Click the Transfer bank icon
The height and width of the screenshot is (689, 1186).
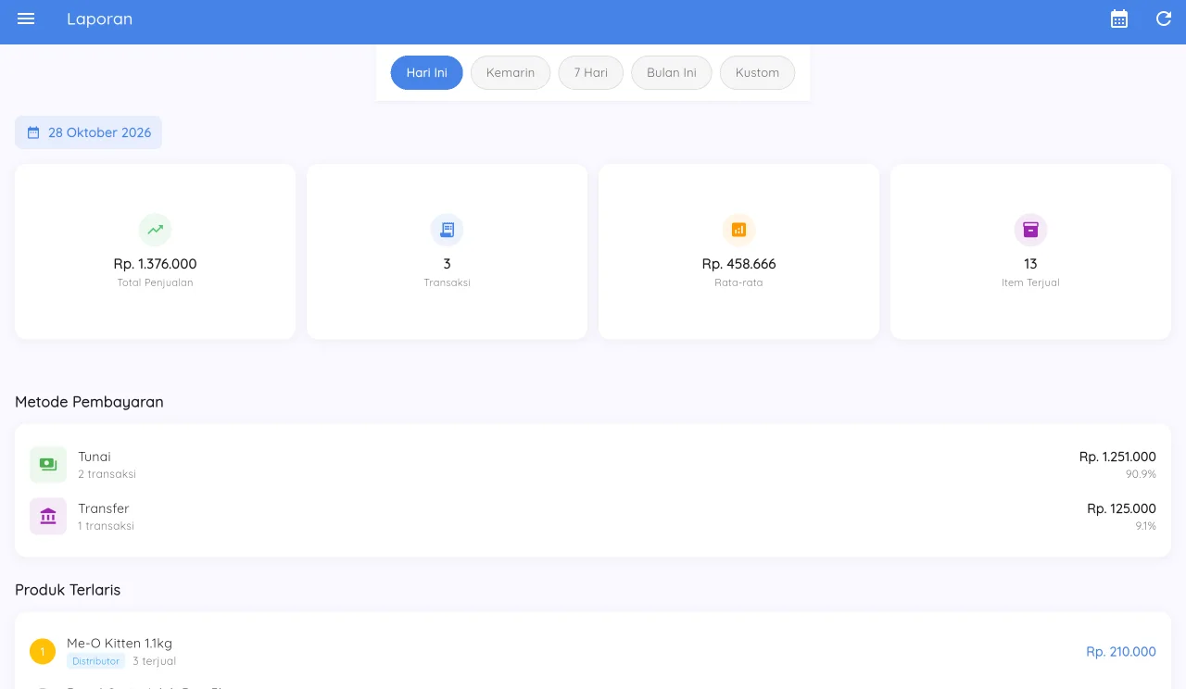point(48,517)
